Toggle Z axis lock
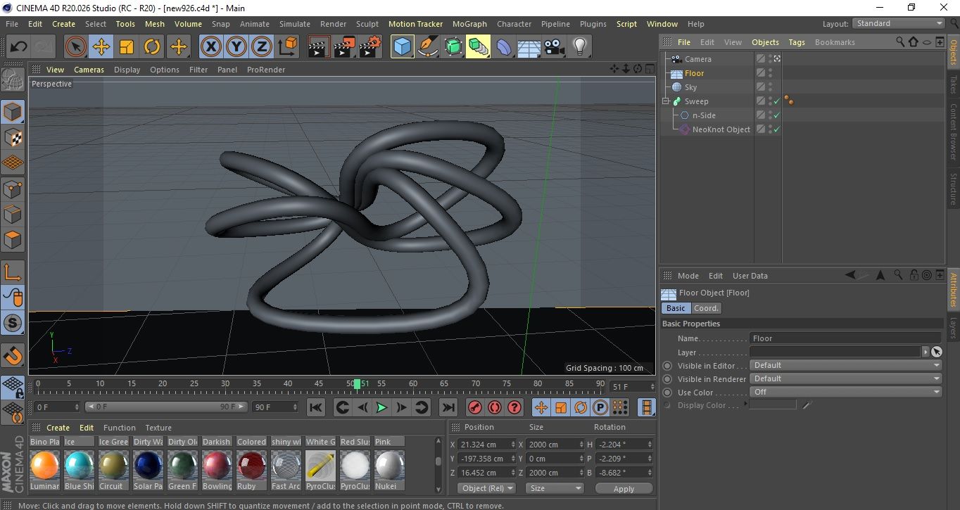The width and height of the screenshot is (960, 510). point(262,47)
